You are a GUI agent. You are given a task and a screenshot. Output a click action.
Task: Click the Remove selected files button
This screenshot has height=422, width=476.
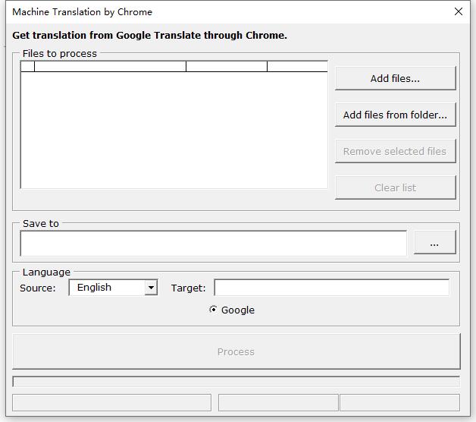coord(395,151)
